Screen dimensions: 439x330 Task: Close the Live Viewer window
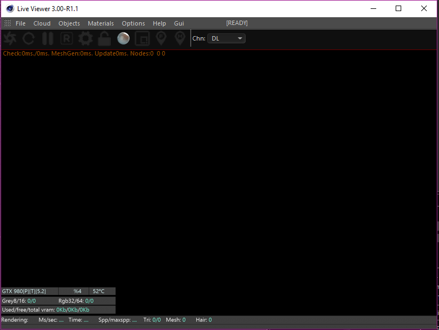pyautogui.click(x=424, y=9)
